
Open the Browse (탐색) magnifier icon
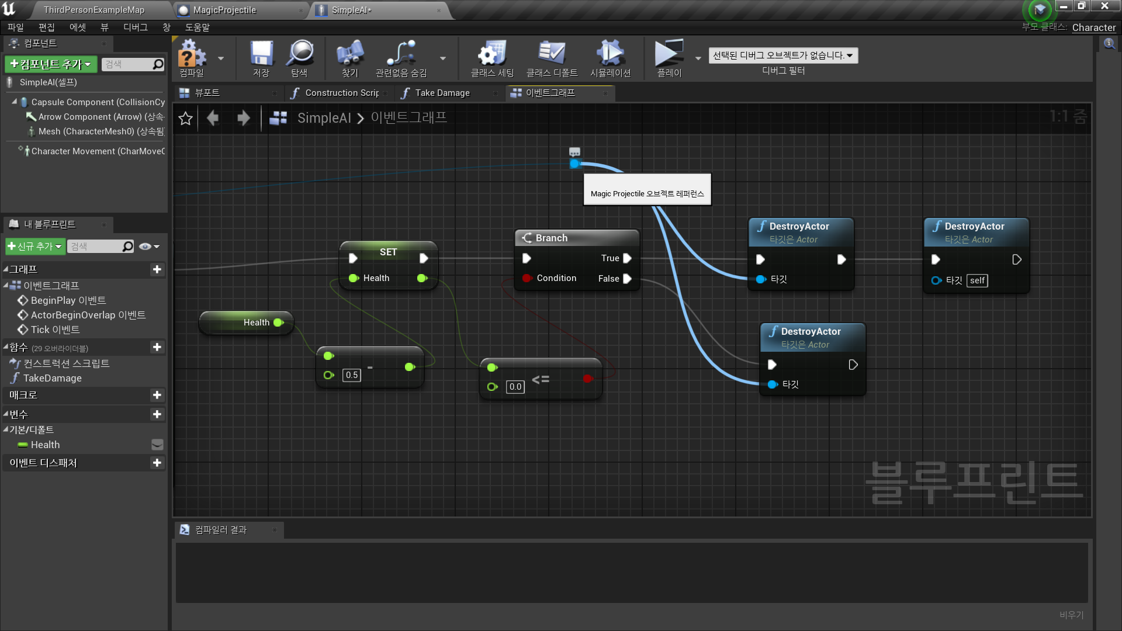300,54
